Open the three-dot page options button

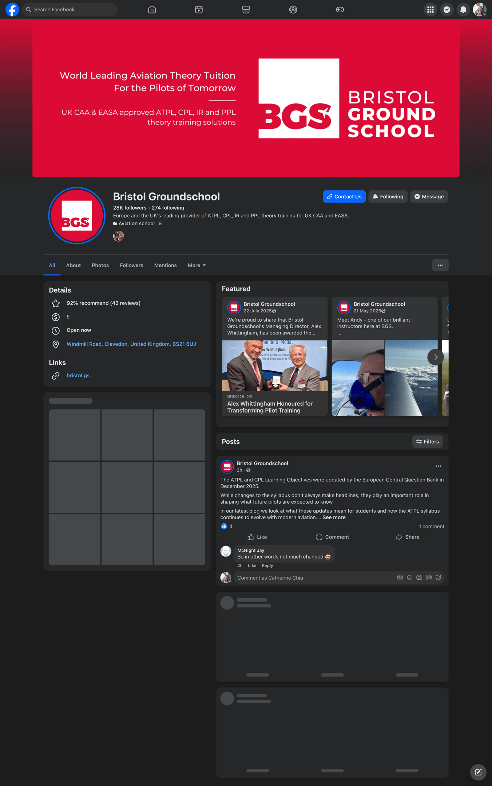pos(440,265)
